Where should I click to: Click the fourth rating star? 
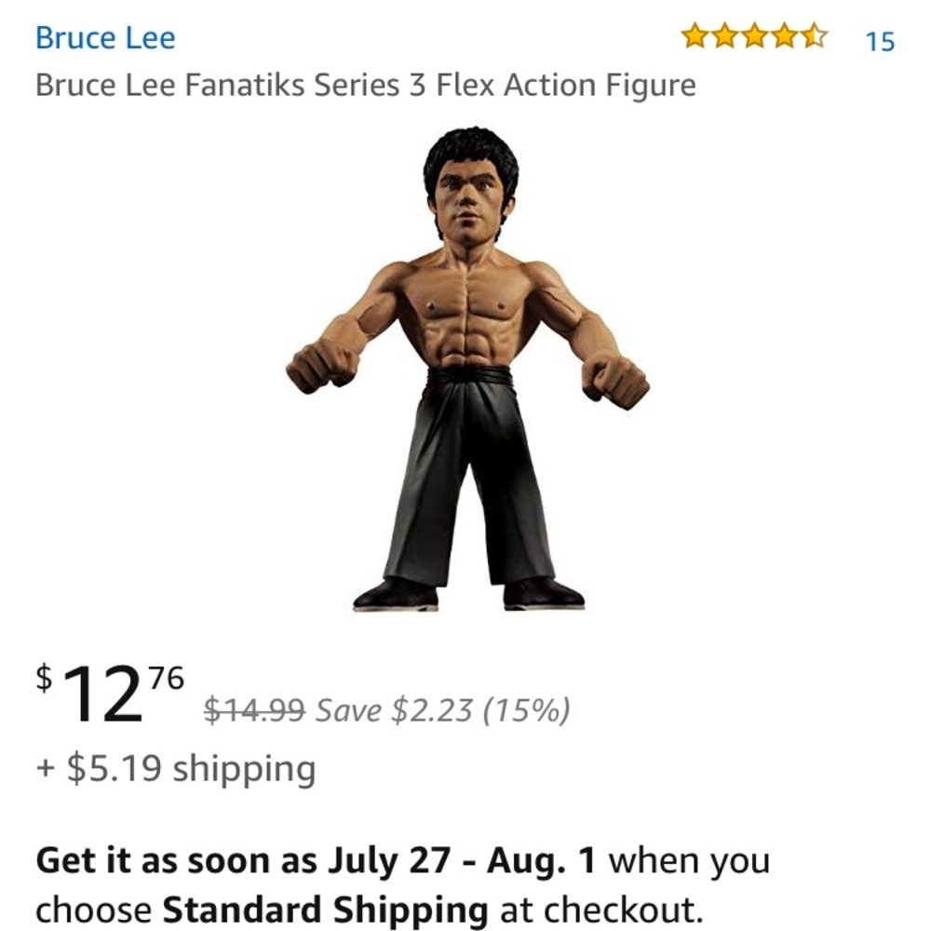tap(783, 37)
